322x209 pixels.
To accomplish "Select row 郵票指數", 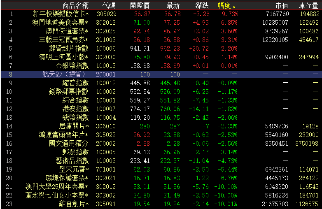I will click(x=161, y=152).
